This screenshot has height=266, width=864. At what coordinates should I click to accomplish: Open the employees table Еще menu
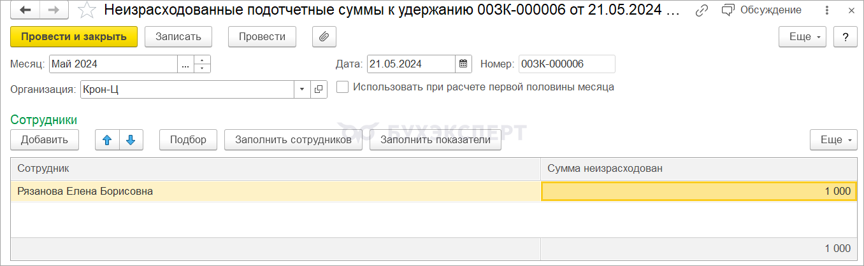point(833,140)
